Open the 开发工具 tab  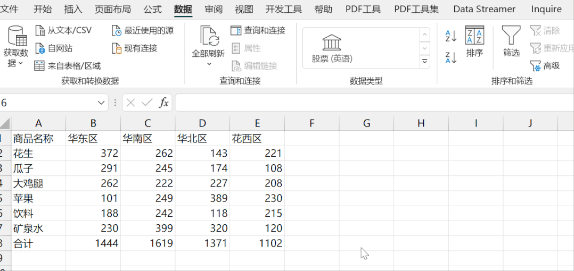[284, 10]
